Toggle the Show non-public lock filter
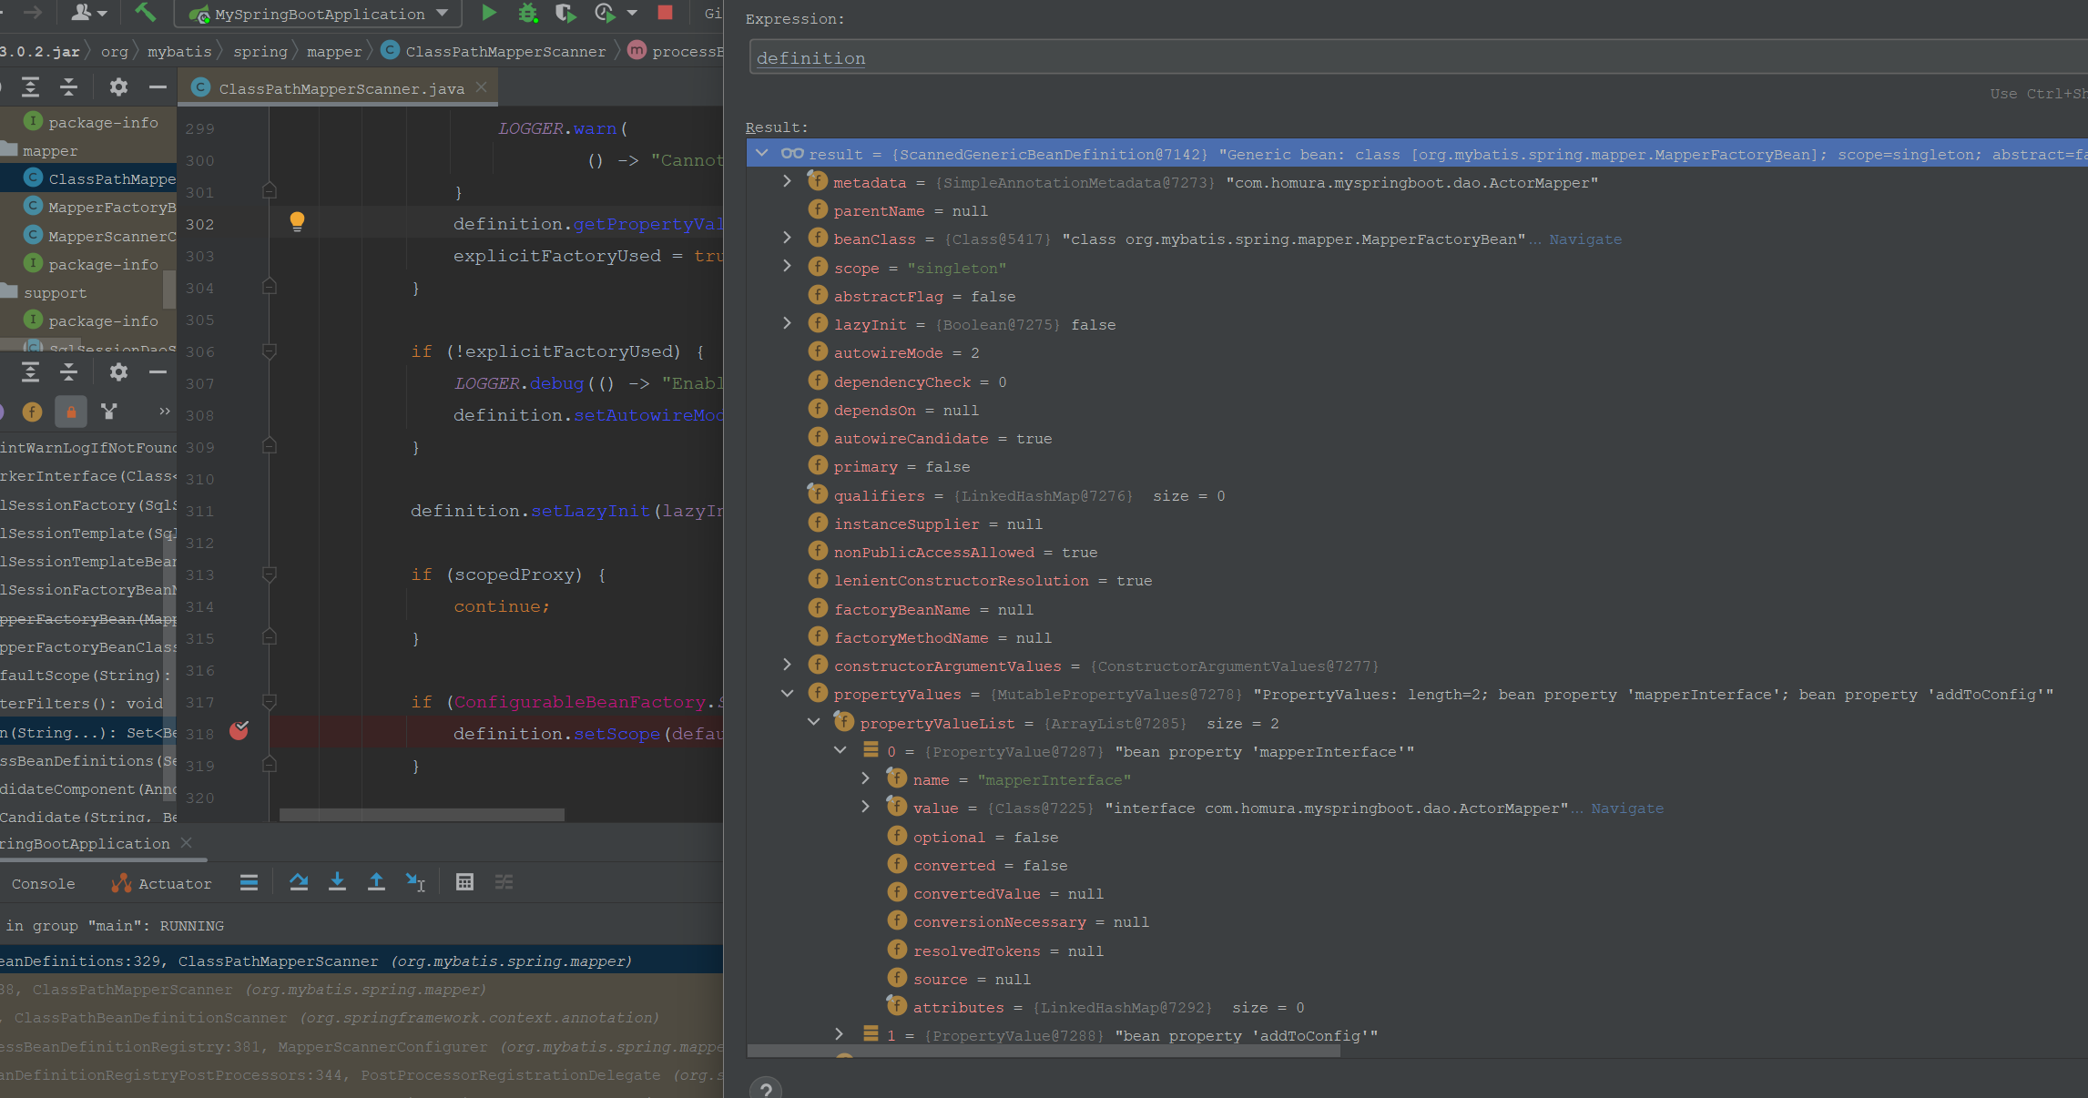 [71, 412]
